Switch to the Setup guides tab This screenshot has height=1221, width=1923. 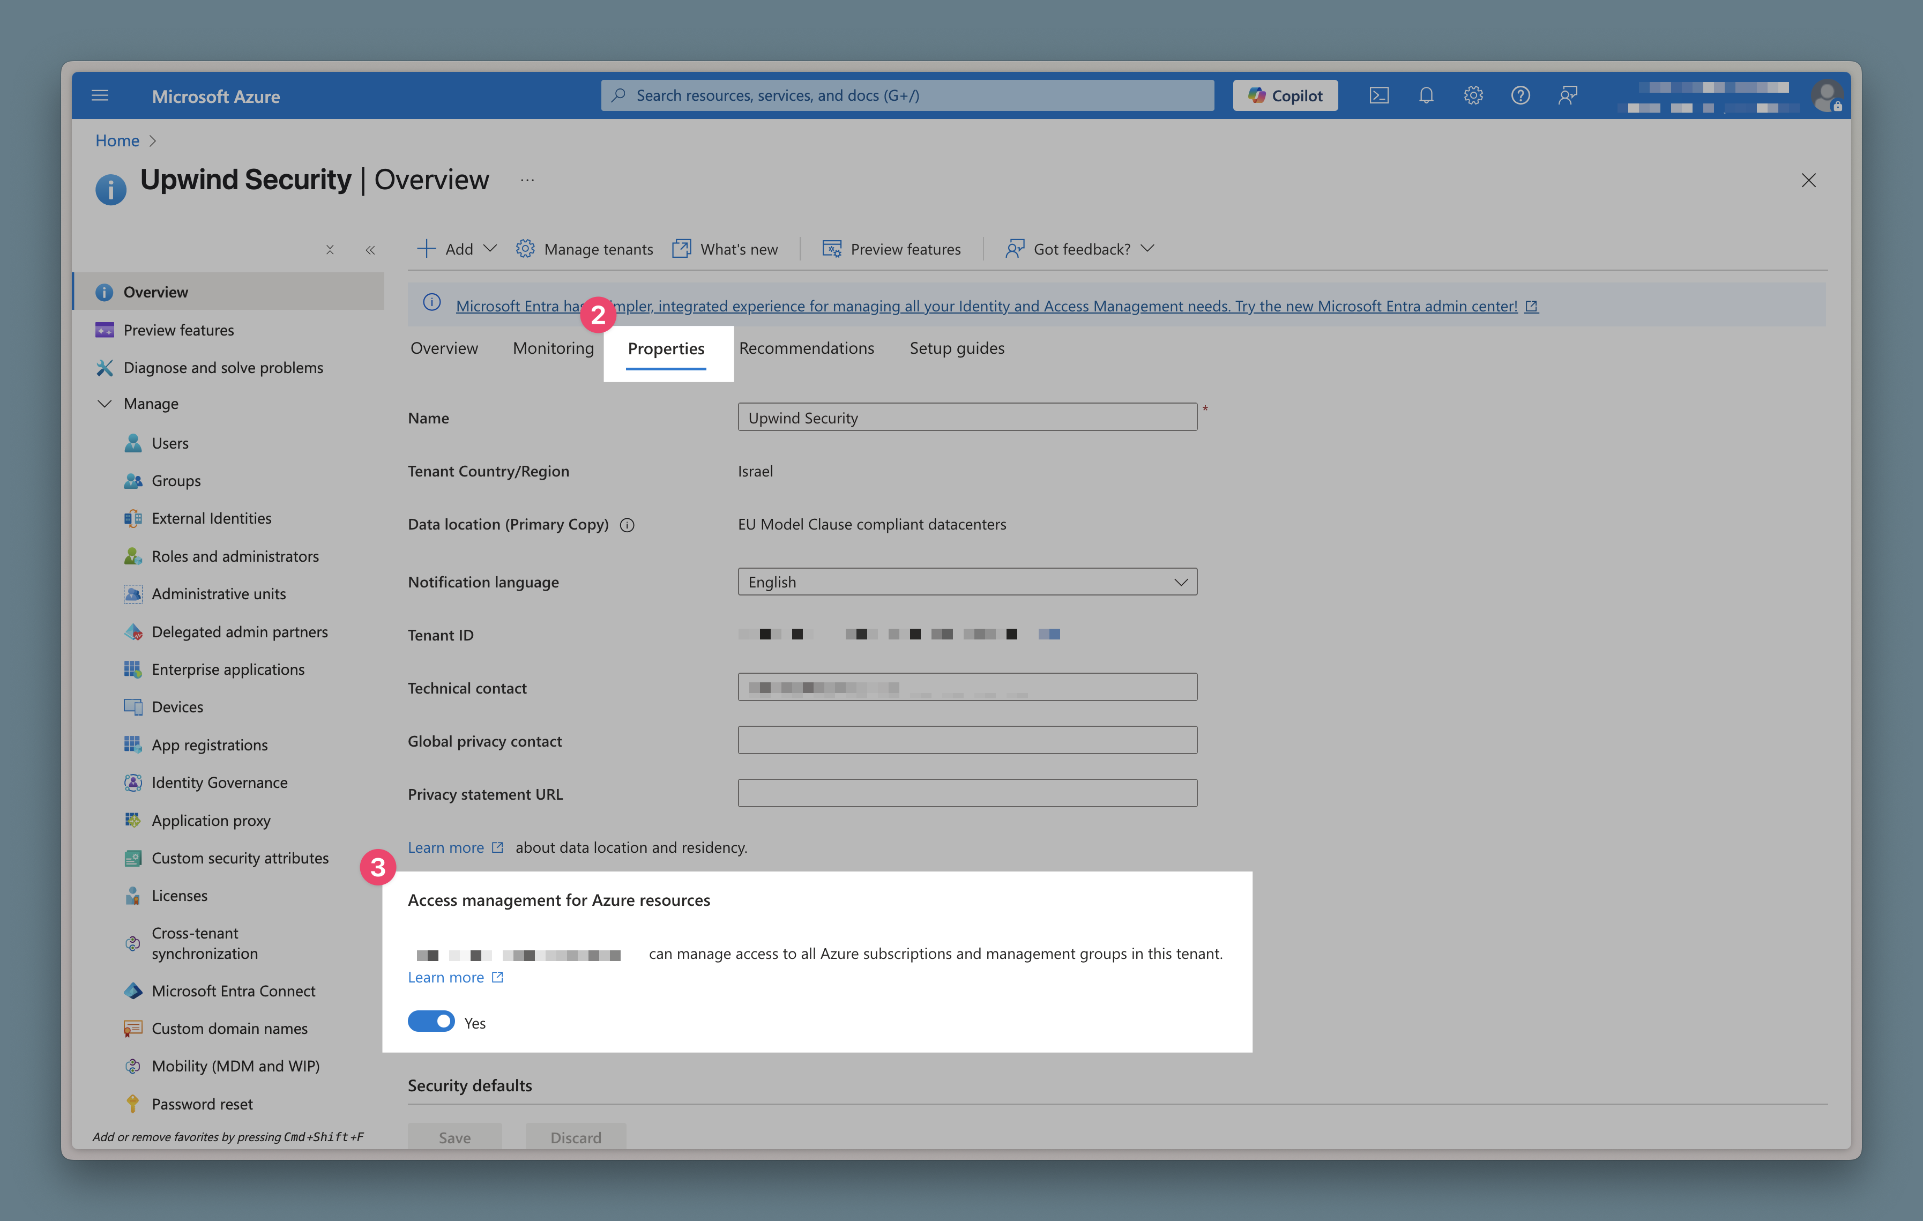click(957, 348)
